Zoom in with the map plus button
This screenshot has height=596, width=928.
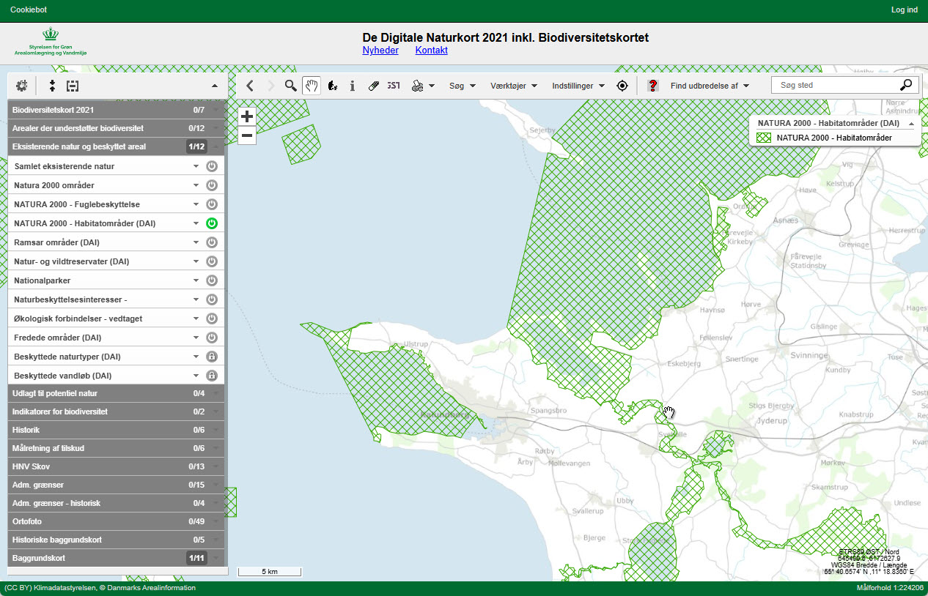(x=247, y=116)
